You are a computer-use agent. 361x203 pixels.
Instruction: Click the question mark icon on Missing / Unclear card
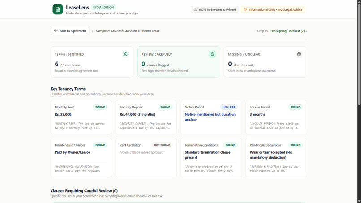click(299, 54)
